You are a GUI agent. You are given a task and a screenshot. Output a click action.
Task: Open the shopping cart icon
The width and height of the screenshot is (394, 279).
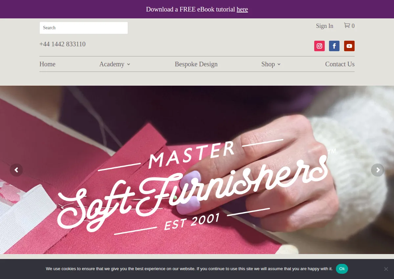click(347, 26)
